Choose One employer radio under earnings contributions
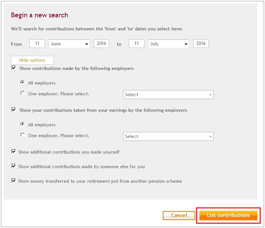The height and width of the screenshot is (228, 265). click(22, 135)
